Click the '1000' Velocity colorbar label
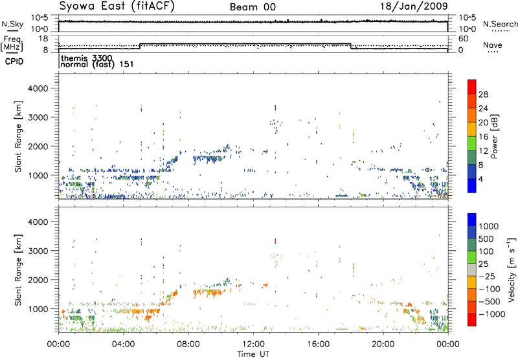Viewport: 518px width, 358px height. coord(489,226)
